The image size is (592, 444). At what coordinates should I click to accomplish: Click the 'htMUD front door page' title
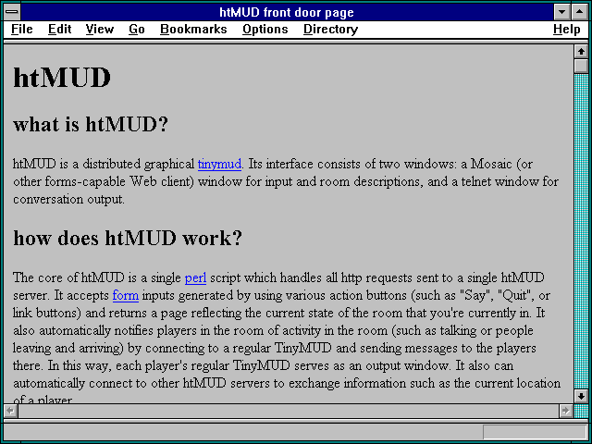click(287, 12)
